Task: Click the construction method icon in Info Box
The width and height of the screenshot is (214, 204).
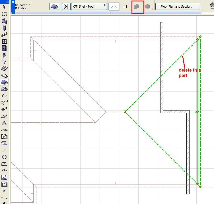Action: 125,7
